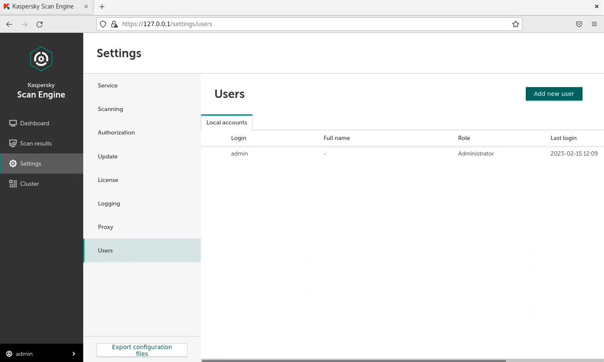Open the Pocket save icon
604x362 pixels.
point(579,24)
